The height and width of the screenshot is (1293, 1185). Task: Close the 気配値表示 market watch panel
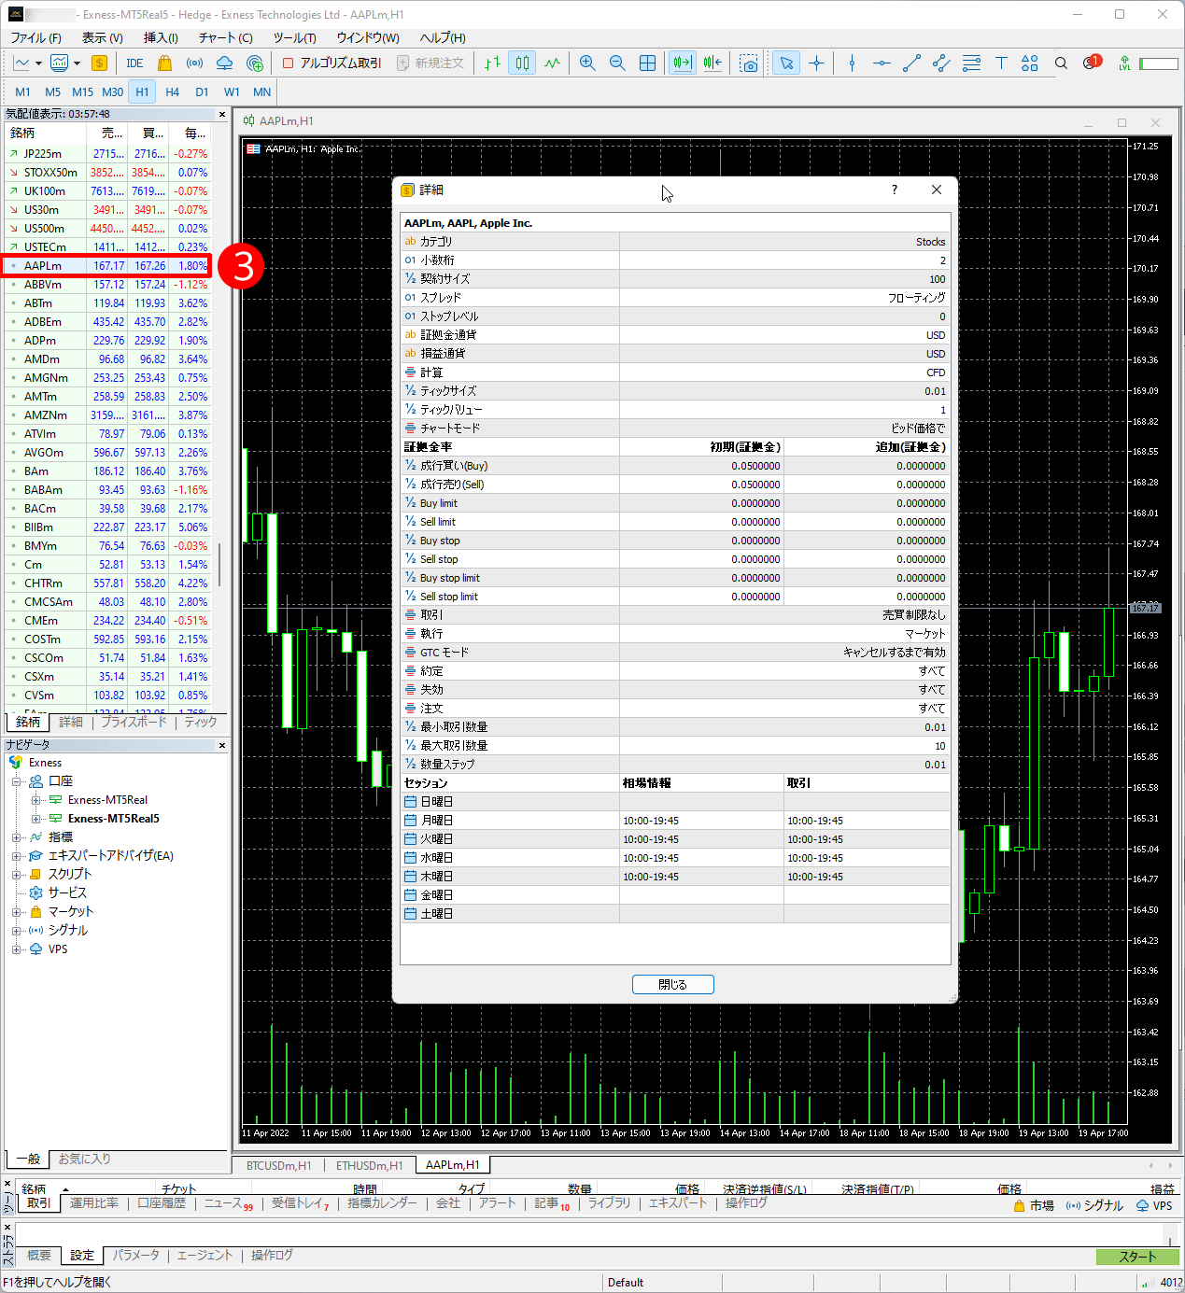(222, 114)
